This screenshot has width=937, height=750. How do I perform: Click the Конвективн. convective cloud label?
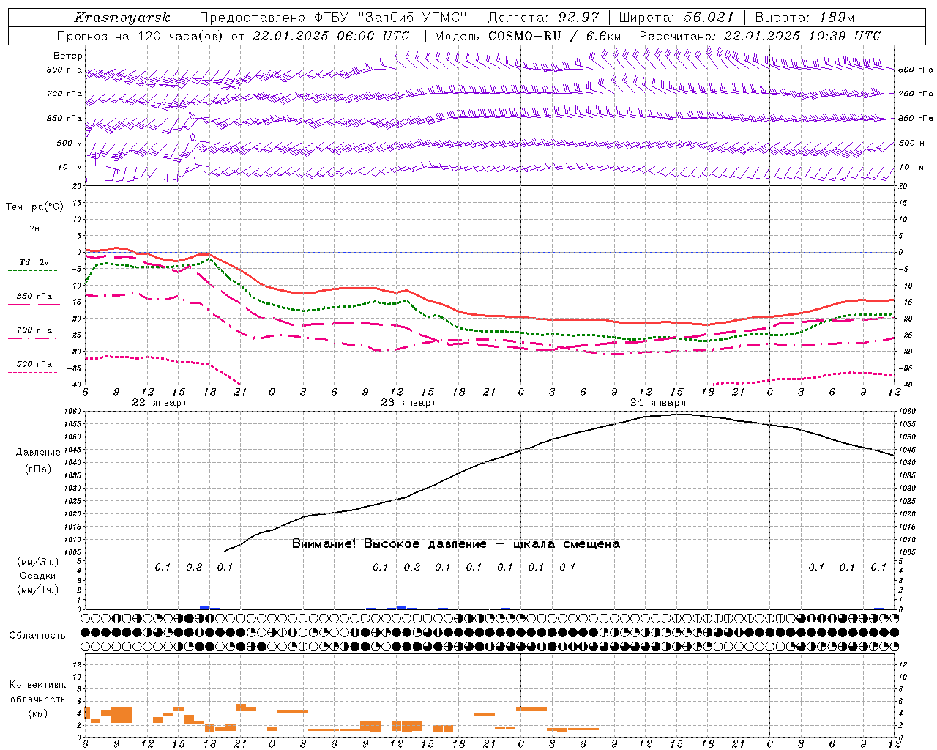tap(37, 685)
